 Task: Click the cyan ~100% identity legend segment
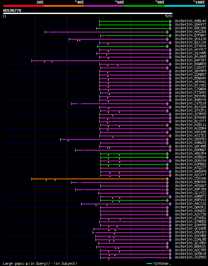pos(185,6)
